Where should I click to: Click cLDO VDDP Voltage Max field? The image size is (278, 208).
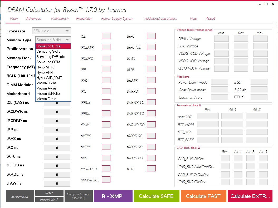[260, 68]
